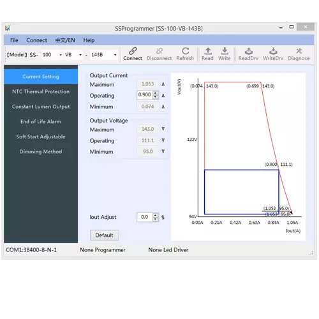Expand the VB series dropdown
Viewport: 319px width, 319px height.
[80, 55]
